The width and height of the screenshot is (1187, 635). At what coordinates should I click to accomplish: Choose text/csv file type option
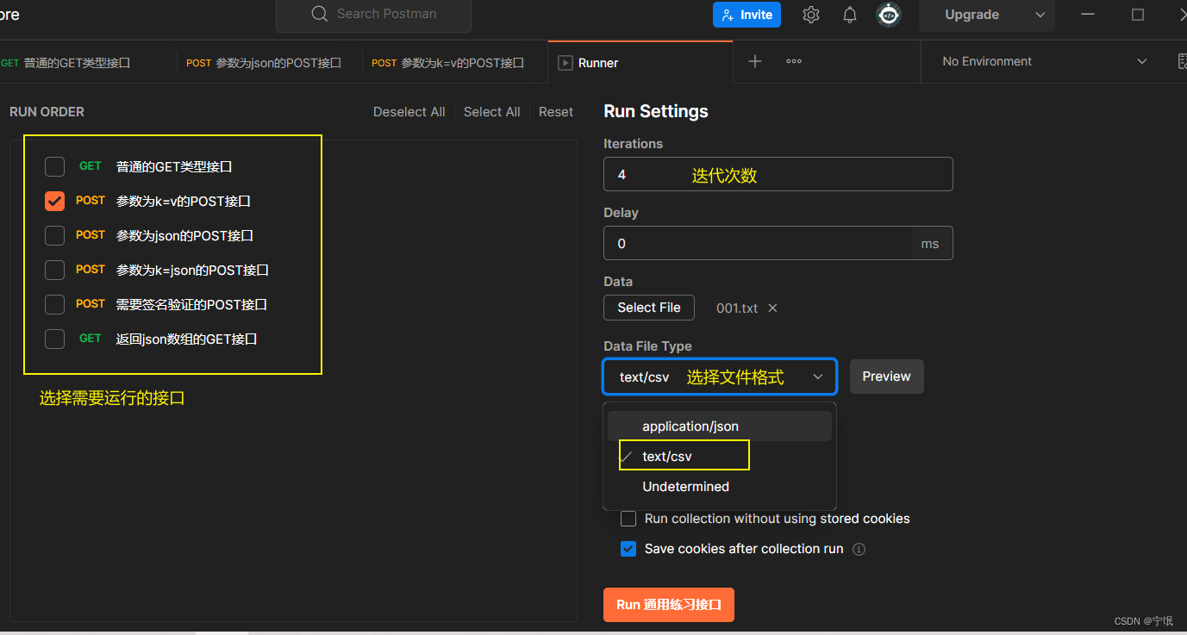[720, 457]
